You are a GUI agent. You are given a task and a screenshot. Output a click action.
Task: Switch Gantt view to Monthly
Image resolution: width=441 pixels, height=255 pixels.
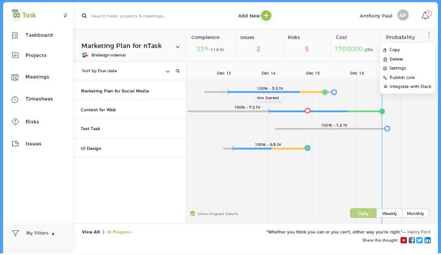coord(416,213)
